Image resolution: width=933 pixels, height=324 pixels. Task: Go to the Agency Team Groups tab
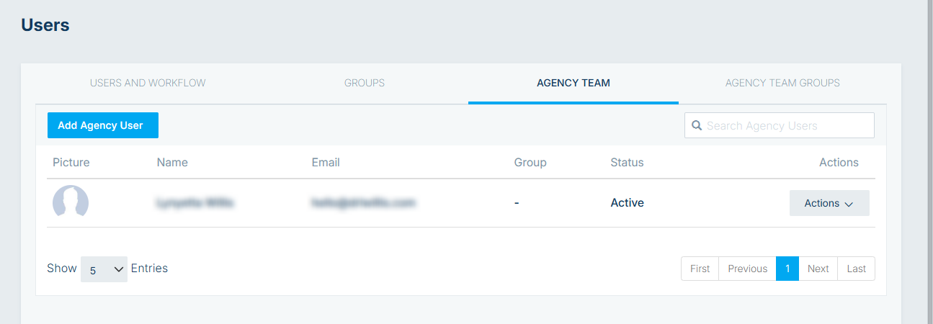782,83
